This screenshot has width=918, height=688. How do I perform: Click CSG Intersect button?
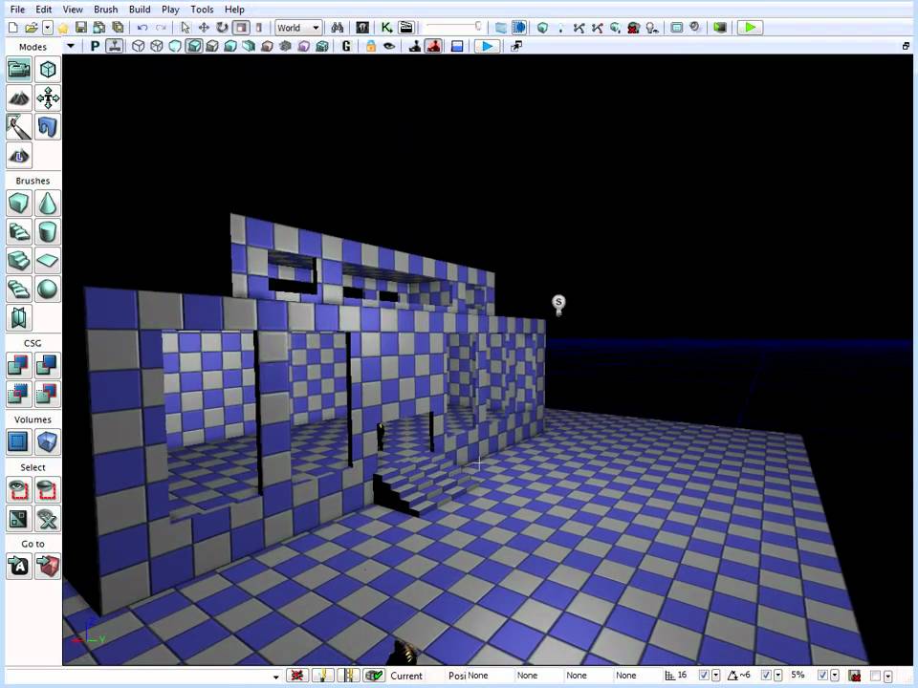19,395
